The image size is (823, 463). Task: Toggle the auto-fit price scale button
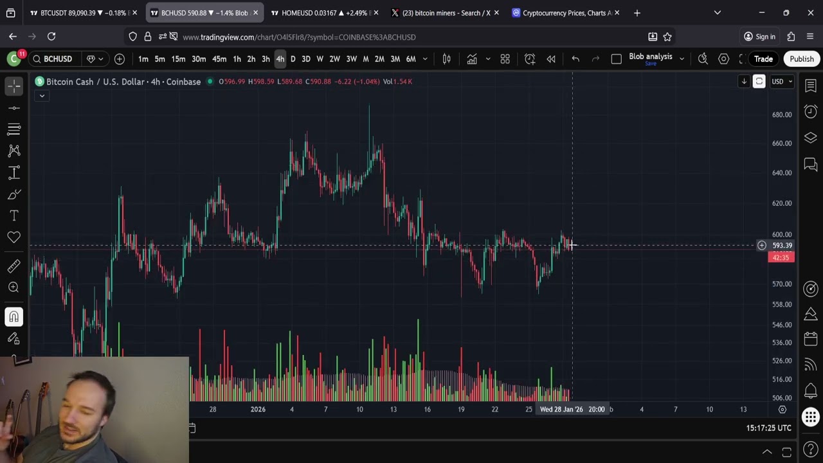point(759,82)
